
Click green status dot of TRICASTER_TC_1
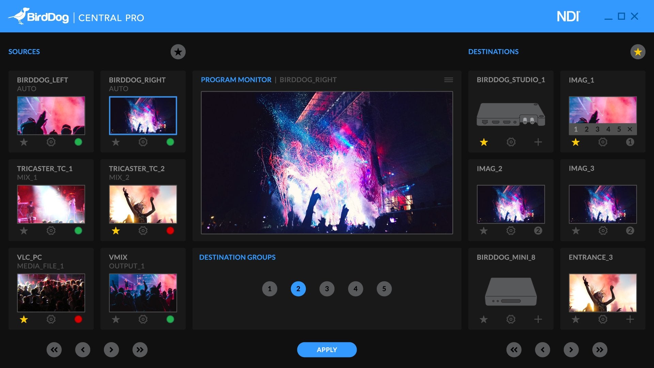click(78, 231)
